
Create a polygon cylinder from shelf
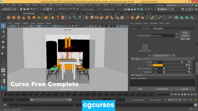pos(19,18)
